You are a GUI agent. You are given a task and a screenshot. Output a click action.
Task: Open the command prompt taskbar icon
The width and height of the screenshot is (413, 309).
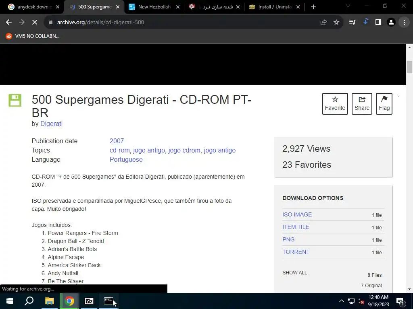pos(108,301)
